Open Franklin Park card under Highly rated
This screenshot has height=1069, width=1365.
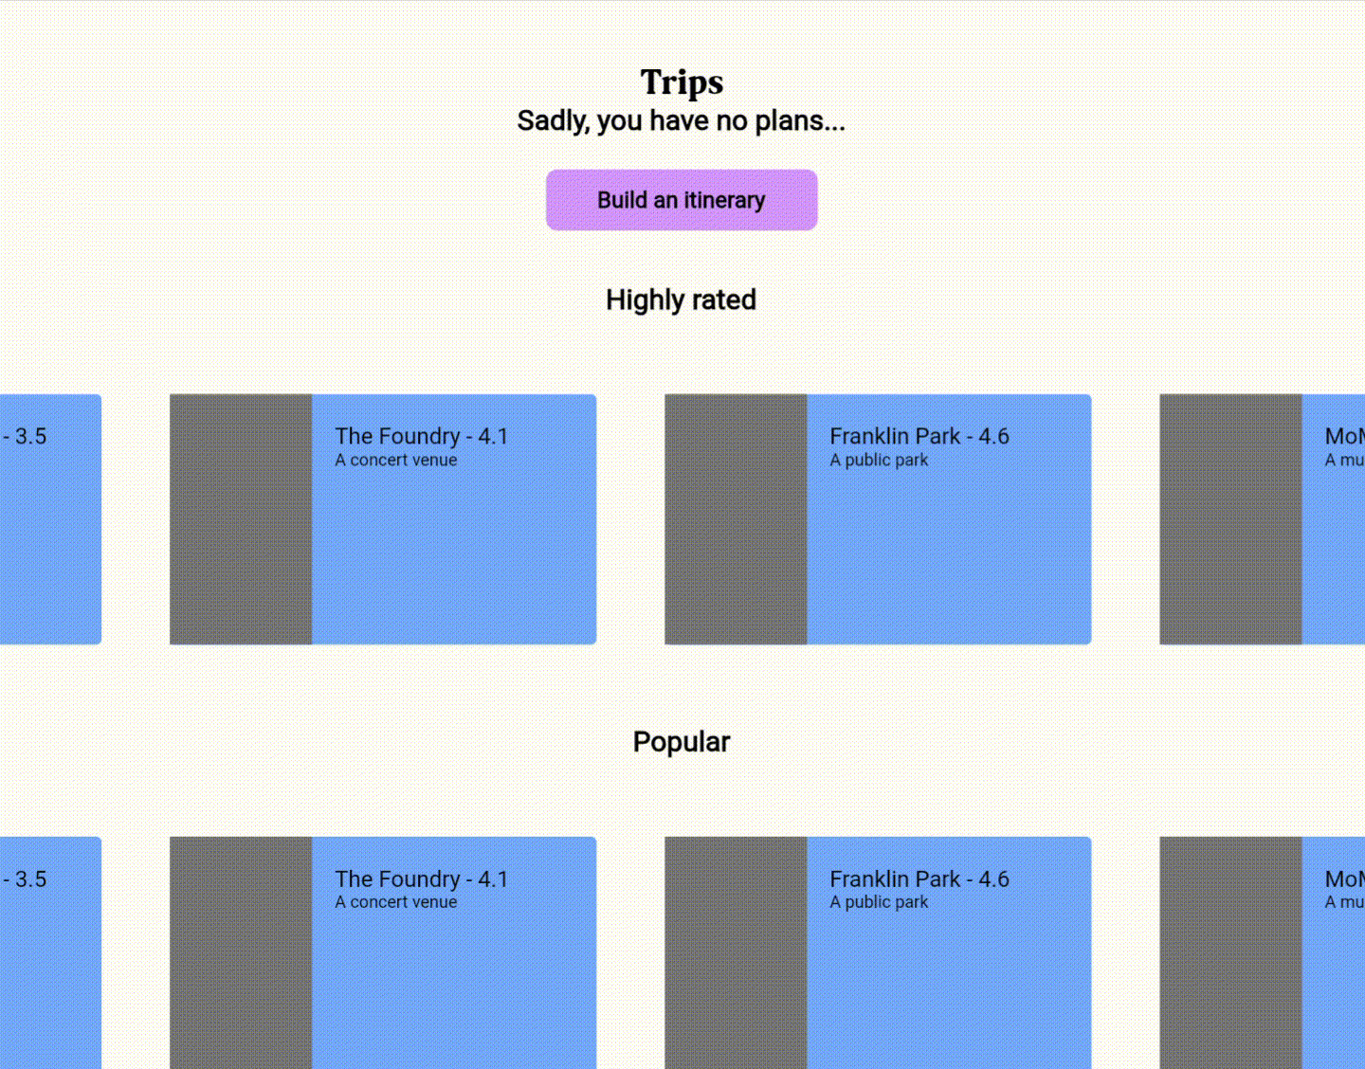coord(878,519)
